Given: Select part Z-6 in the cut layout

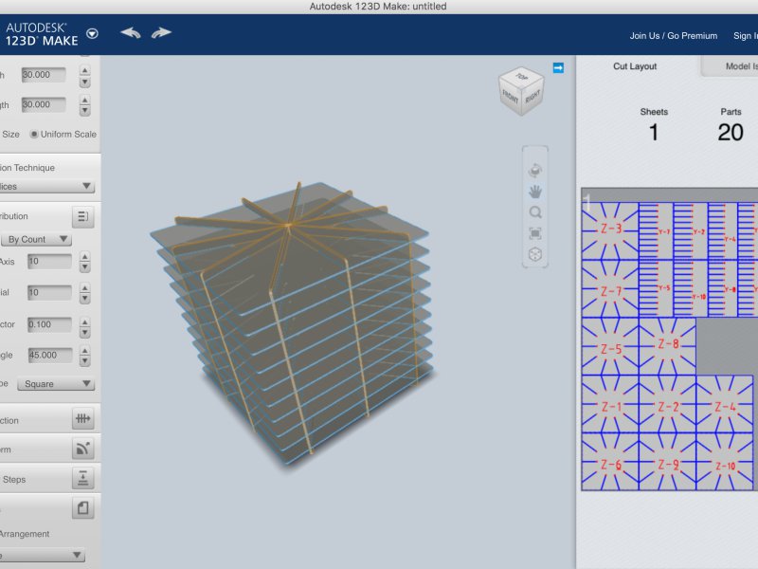Looking at the screenshot, I should [610, 462].
